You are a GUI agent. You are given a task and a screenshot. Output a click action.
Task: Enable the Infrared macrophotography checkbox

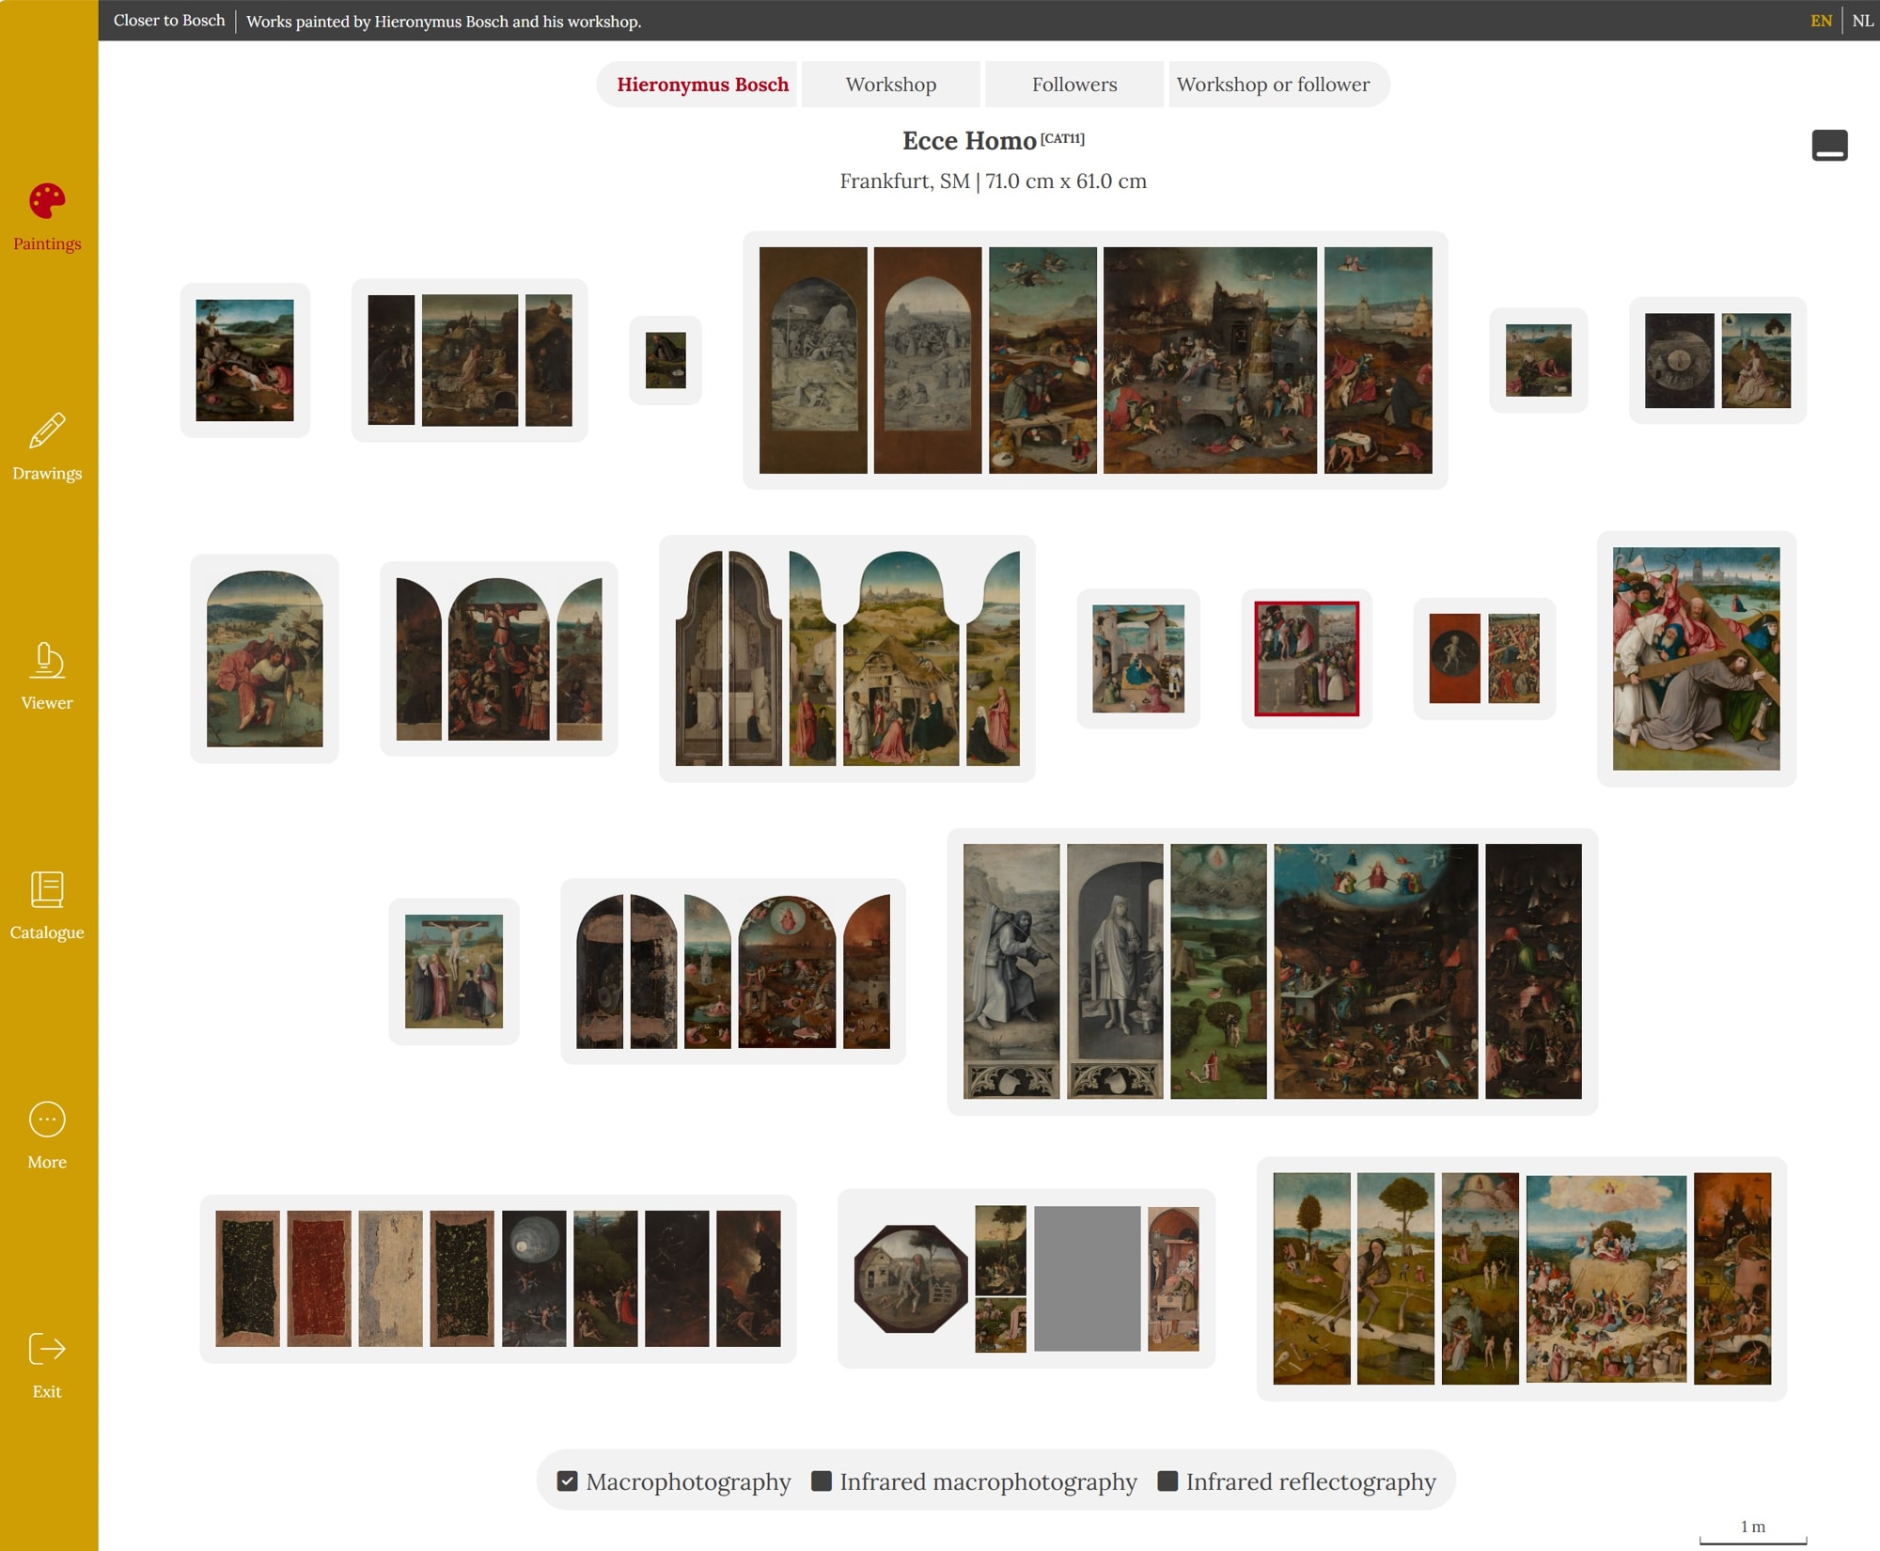coord(821,1481)
